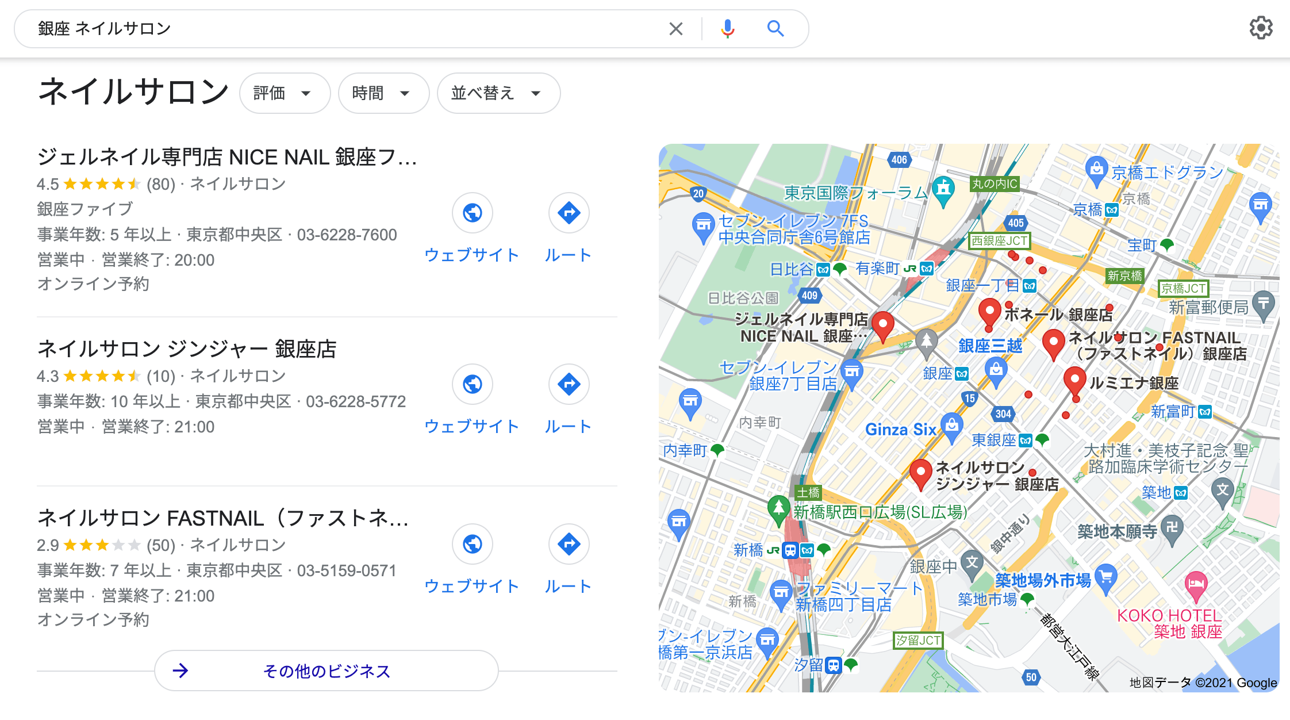Click the セブン-イレブン 銀座7丁目店 store pin

point(852,374)
